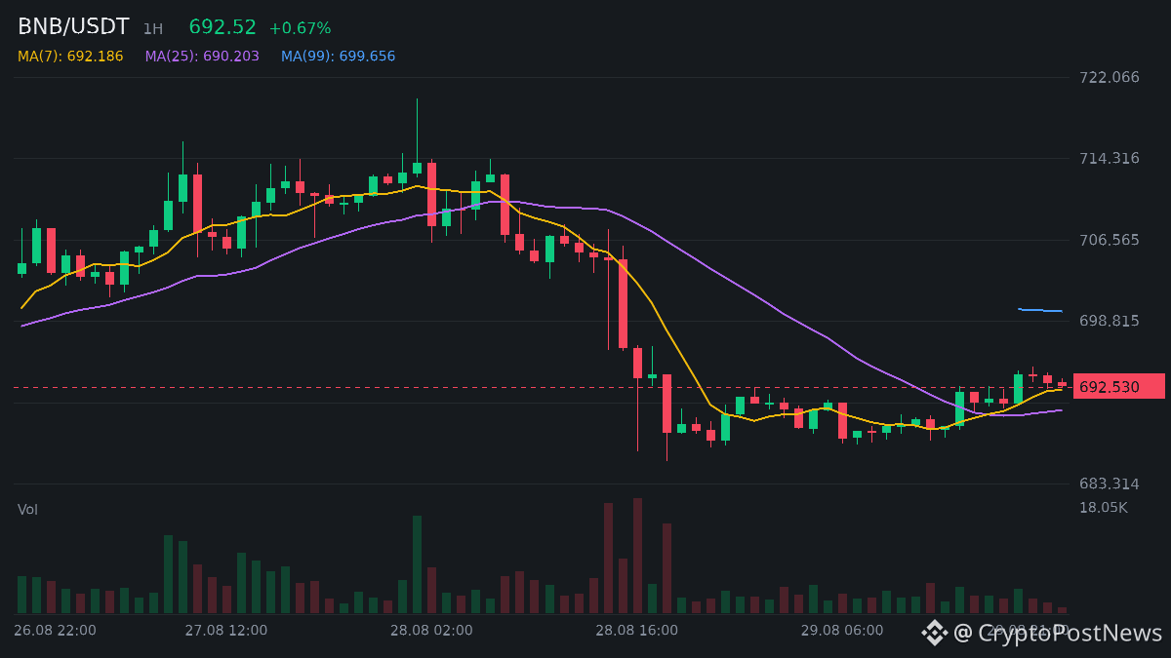Open the CryptoPostNews watermark link
1171x658 pixels.
point(1059,633)
